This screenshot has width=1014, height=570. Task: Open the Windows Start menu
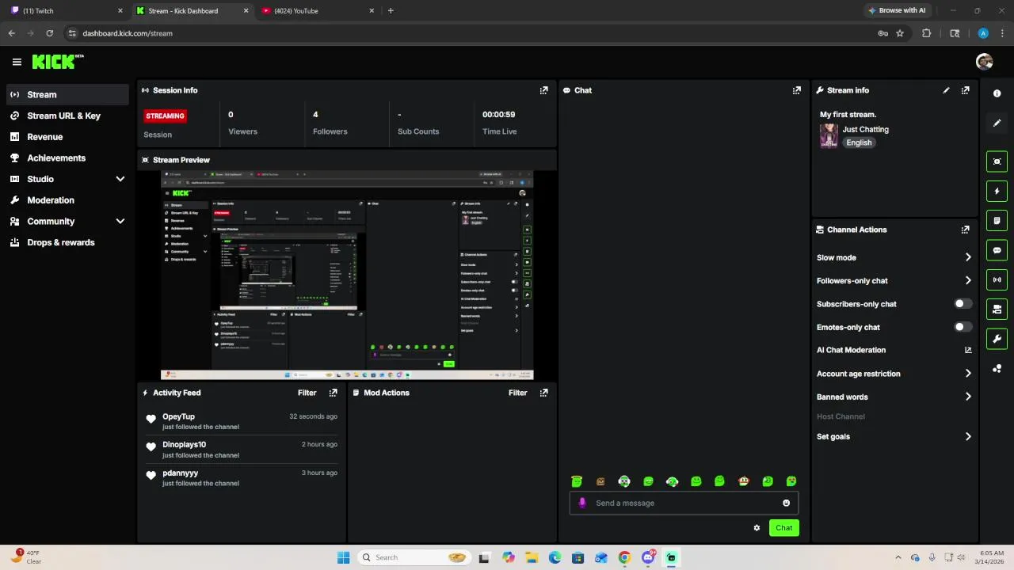pos(343,557)
